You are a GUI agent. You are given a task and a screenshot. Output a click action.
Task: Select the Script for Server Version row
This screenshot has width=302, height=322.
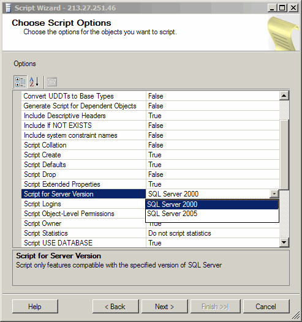(x=83, y=194)
